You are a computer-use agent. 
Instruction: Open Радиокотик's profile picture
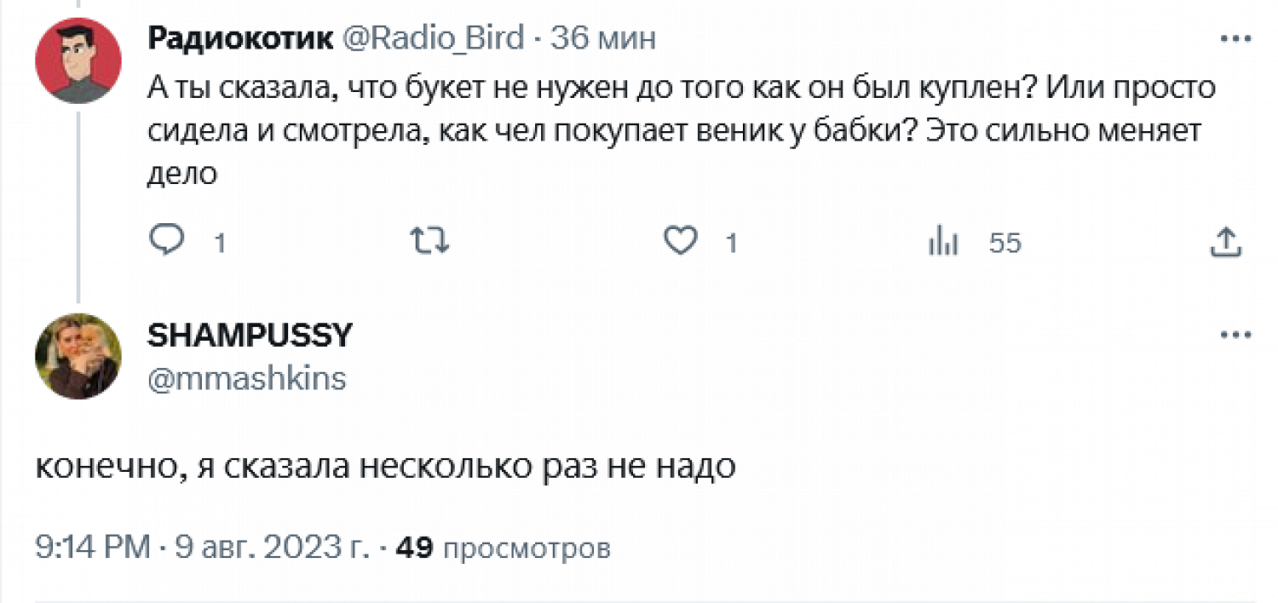78,60
